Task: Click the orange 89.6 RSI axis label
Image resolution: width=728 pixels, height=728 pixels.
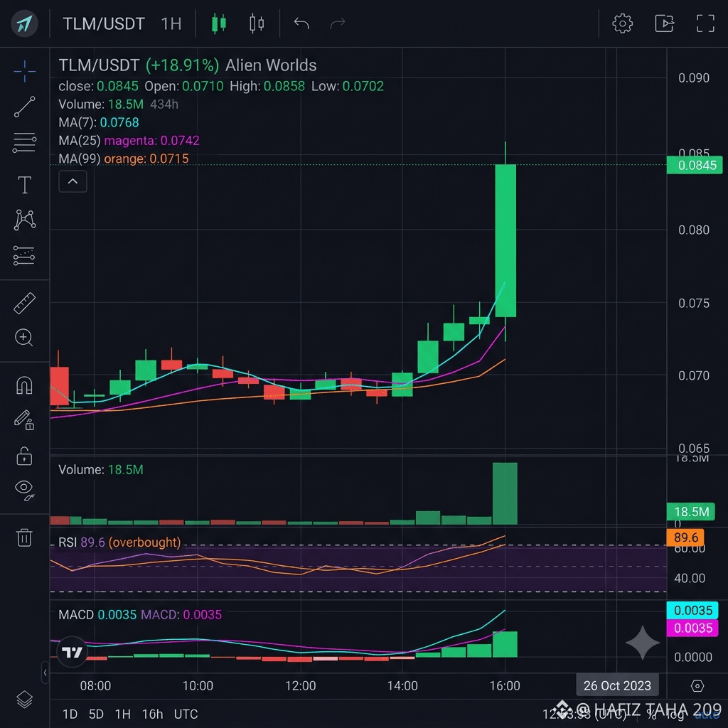Action: [685, 537]
